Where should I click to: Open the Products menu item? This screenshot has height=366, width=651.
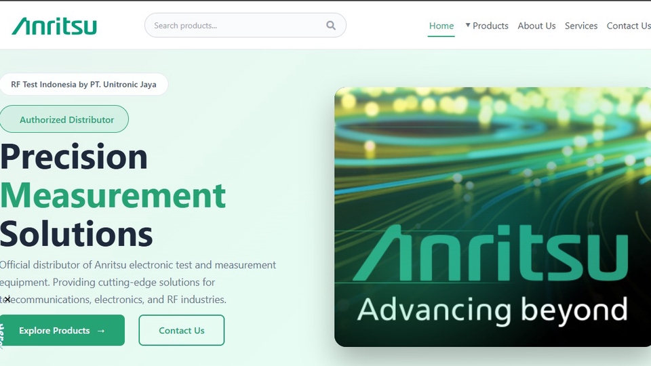(x=490, y=26)
